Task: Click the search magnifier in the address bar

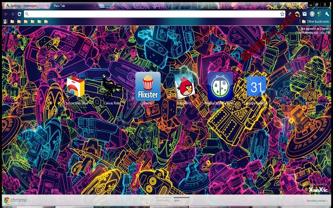Action: (x=27, y=14)
